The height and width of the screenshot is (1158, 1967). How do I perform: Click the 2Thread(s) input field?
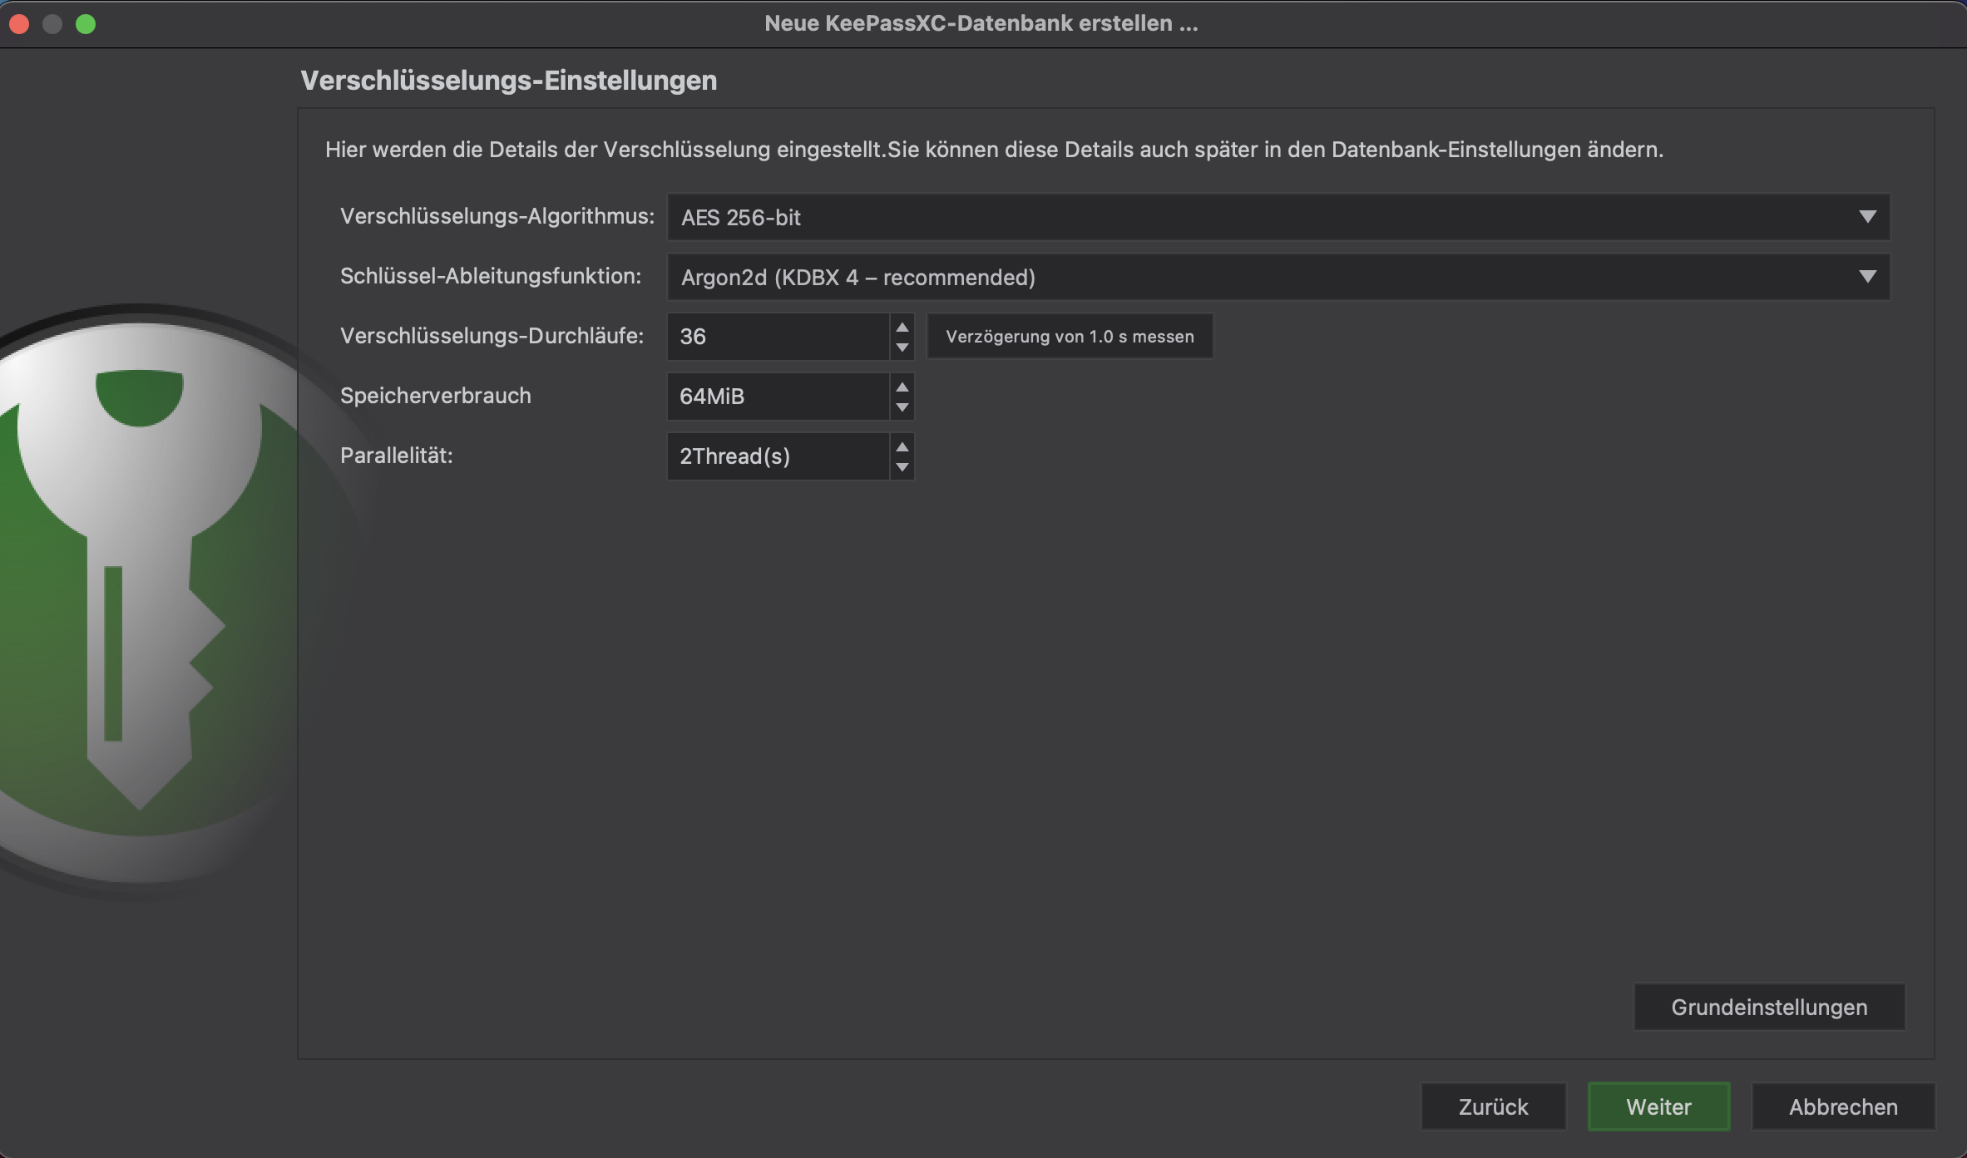click(773, 456)
